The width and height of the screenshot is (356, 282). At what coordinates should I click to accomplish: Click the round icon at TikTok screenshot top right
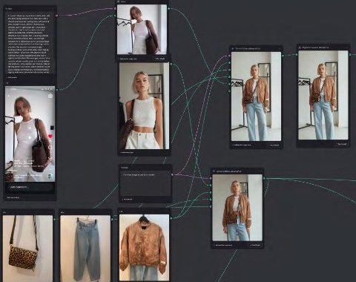(50, 96)
